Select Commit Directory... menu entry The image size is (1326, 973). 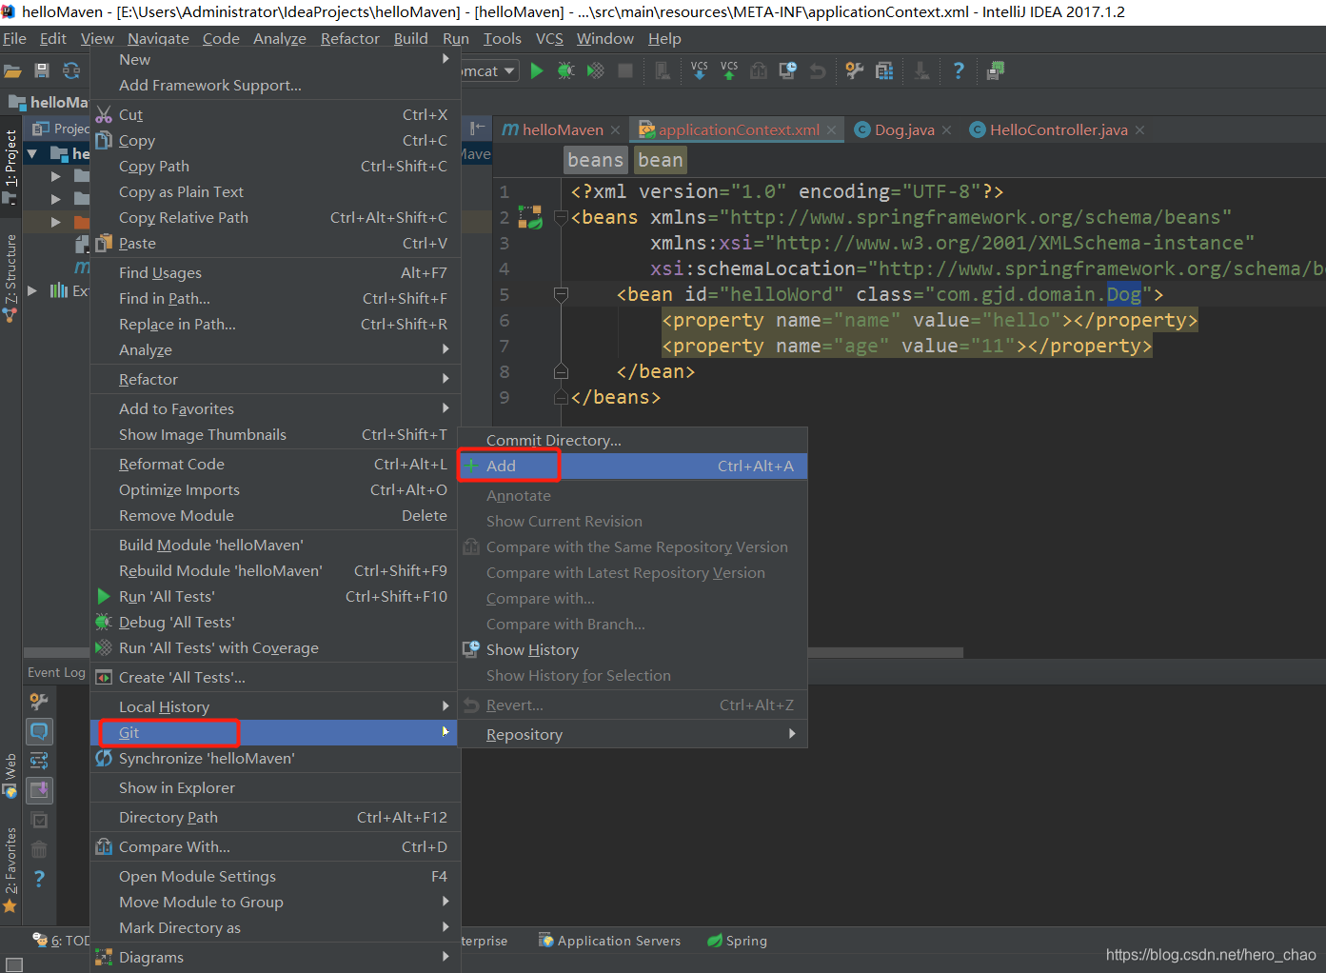pos(632,441)
